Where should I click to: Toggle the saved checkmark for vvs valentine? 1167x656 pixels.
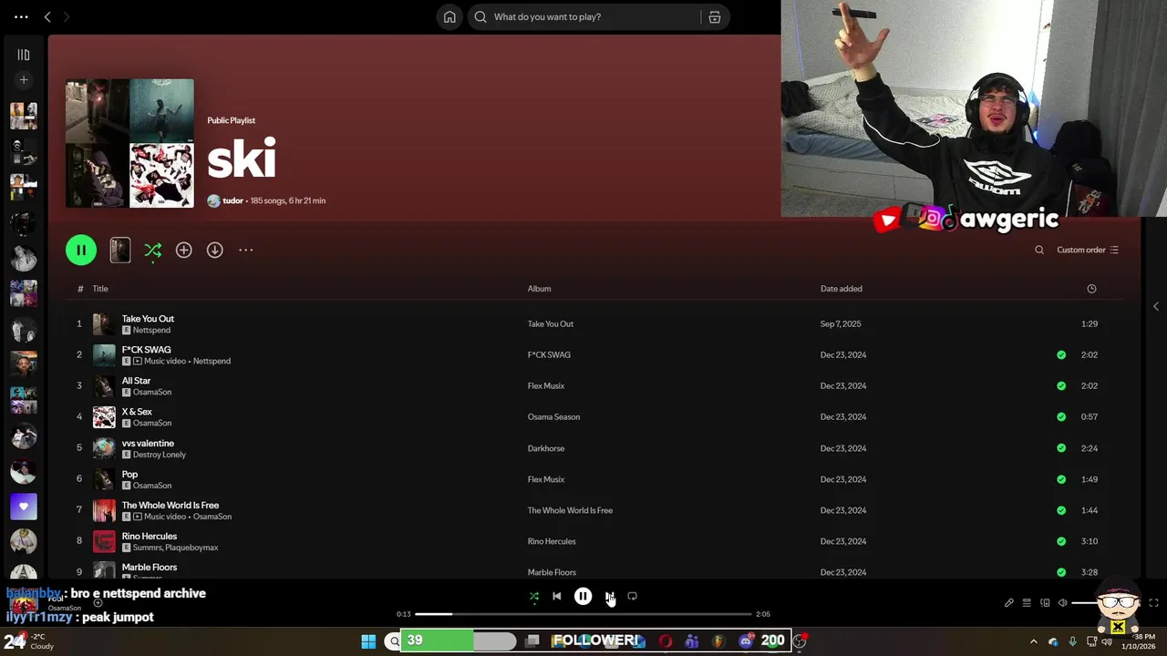point(1061,448)
